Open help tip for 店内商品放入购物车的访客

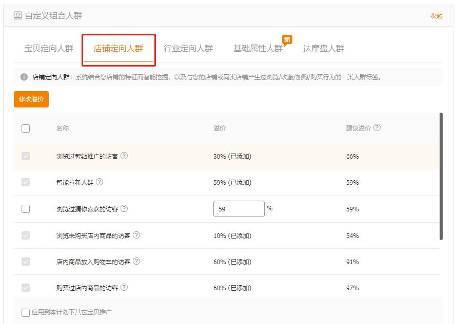pos(137,263)
